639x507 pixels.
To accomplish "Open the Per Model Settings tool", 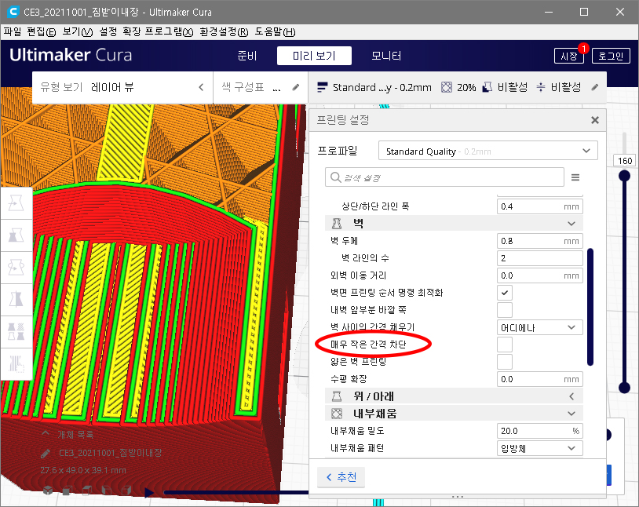I will coord(16,332).
